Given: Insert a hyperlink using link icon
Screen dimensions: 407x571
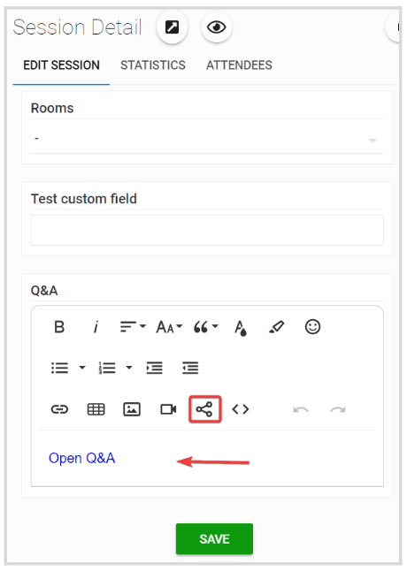Looking at the screenshot, I should click(x=59, y=409).
